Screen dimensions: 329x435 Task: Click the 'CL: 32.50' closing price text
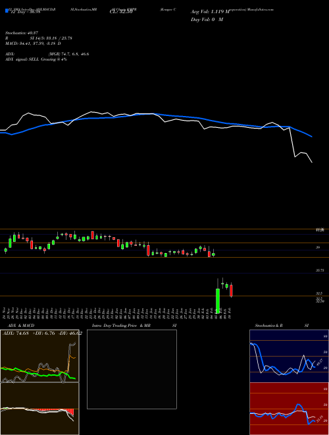click(121, 12)
